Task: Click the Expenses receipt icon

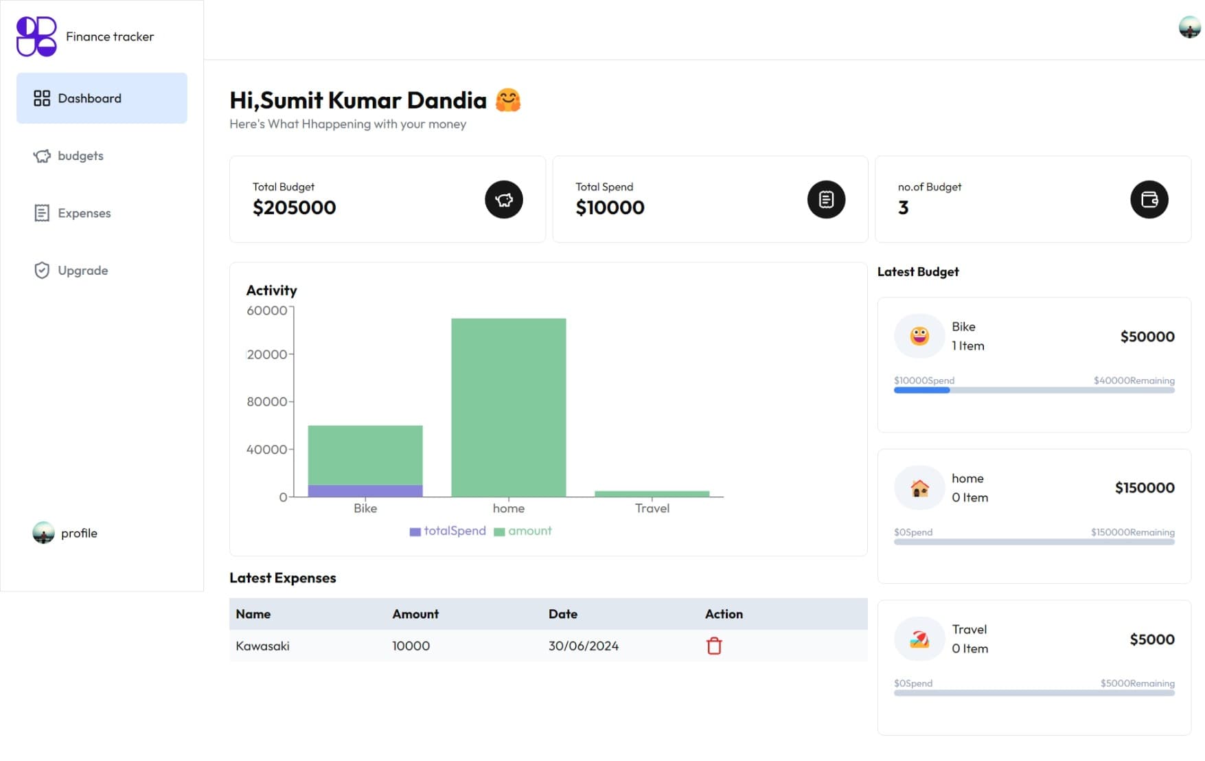Action: tap(42, 213)
